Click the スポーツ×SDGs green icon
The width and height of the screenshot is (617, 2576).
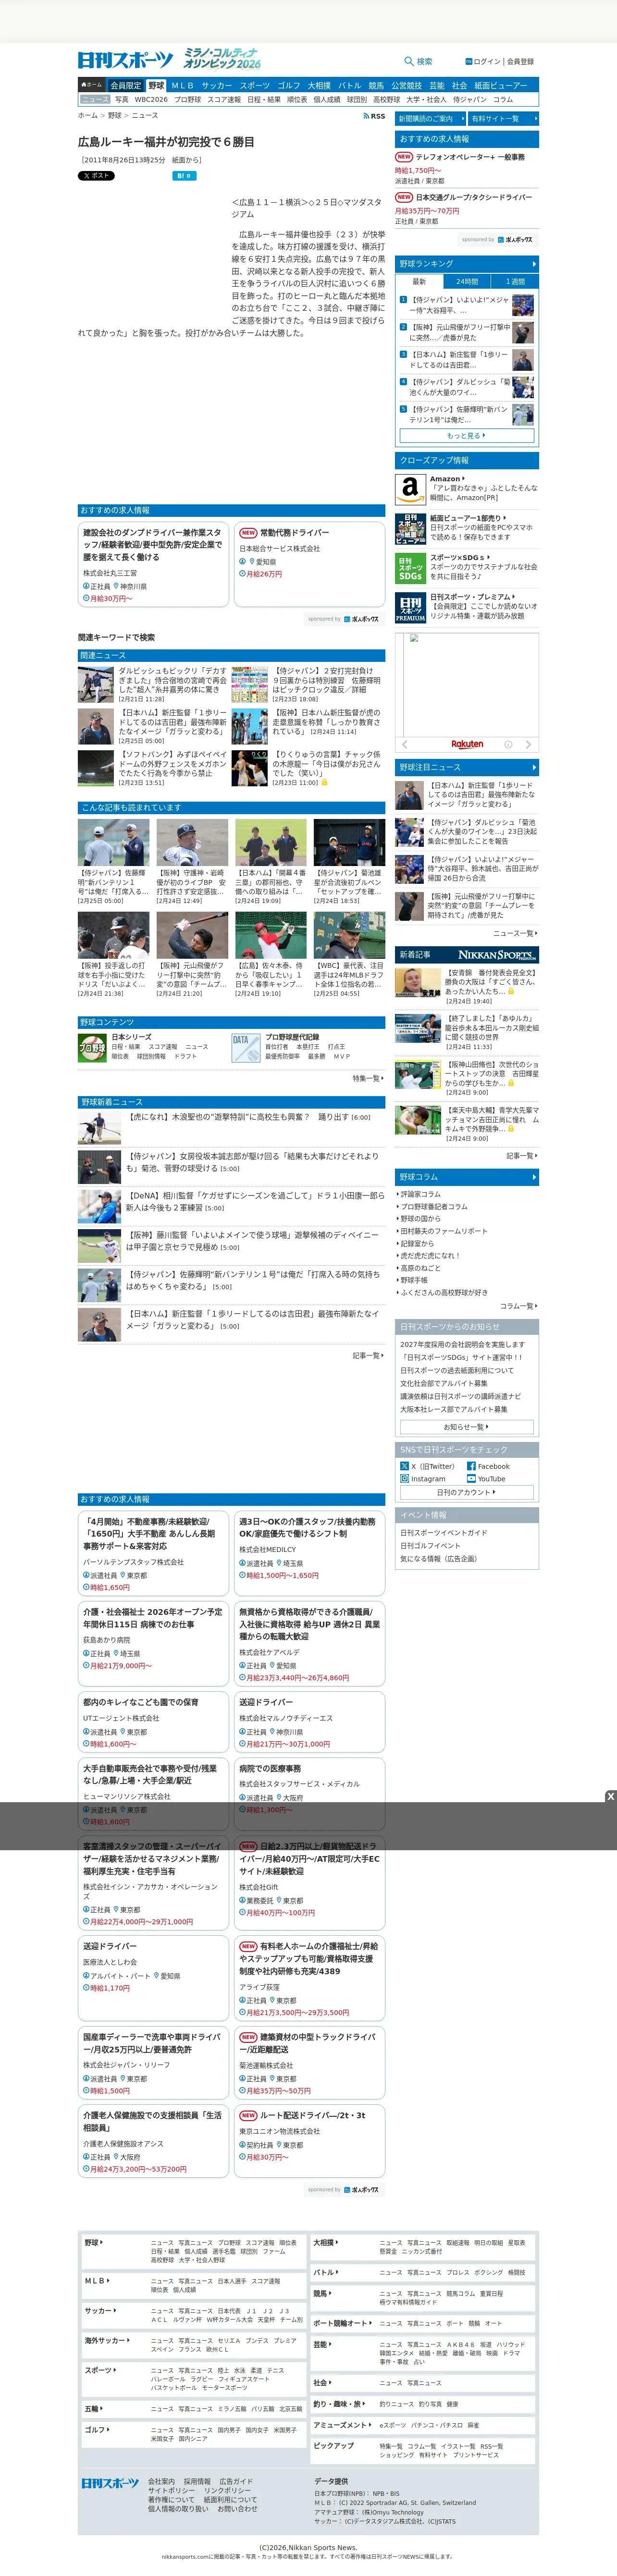(410, 568)
